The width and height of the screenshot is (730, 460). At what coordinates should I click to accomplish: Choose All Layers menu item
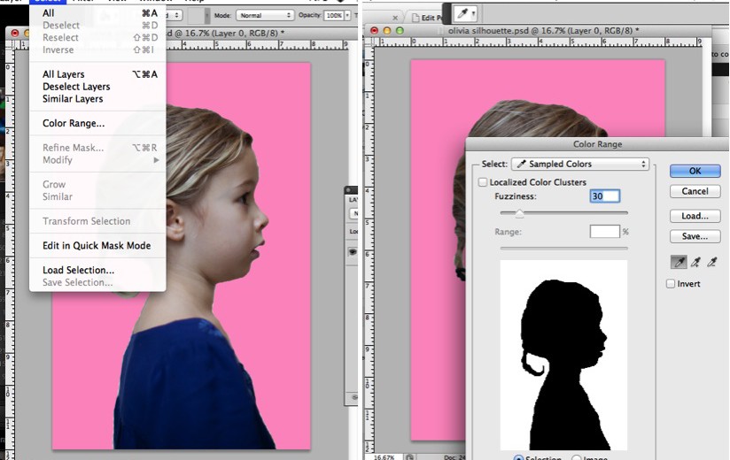coord(63,74)
